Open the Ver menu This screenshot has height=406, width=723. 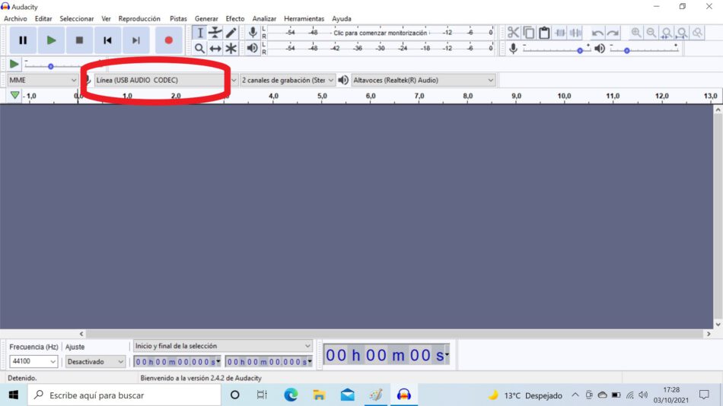click(x=106, y=19)
